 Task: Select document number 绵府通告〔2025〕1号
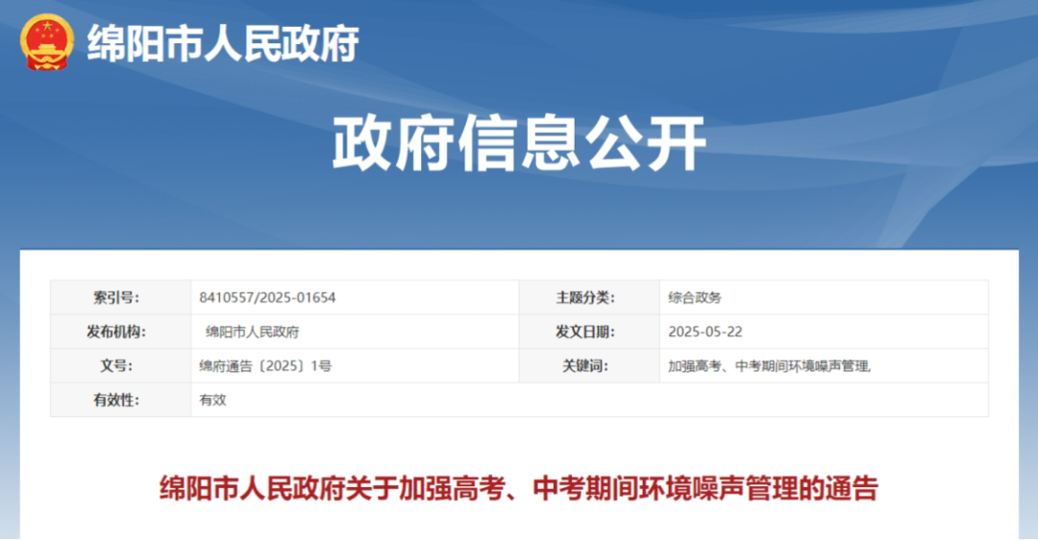pyautogui.click(x=265, y=366)
